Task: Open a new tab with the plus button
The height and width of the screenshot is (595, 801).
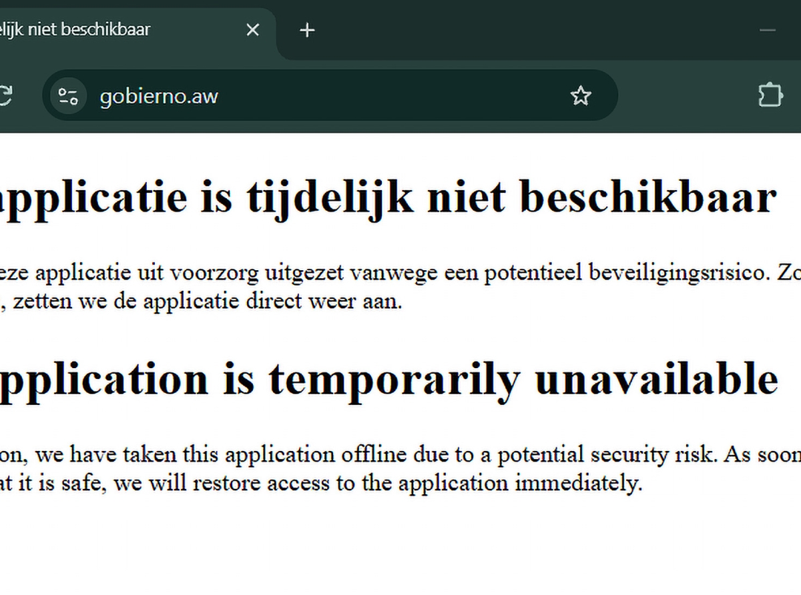Action: pyautogui.click(x=307, y=30)
